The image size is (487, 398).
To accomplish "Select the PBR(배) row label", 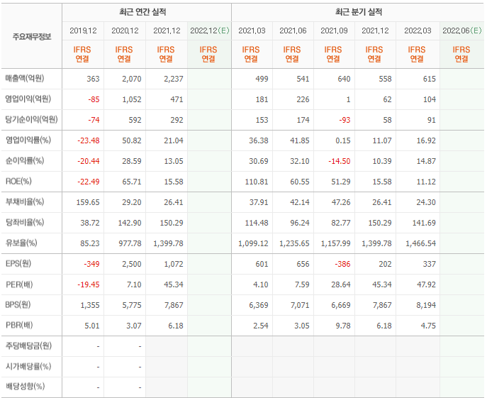I will 19,325.
